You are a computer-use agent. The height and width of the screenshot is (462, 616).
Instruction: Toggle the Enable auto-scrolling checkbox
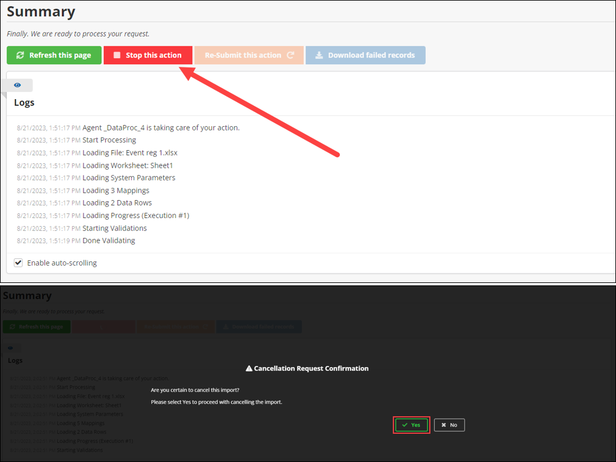tap(19, 263)
